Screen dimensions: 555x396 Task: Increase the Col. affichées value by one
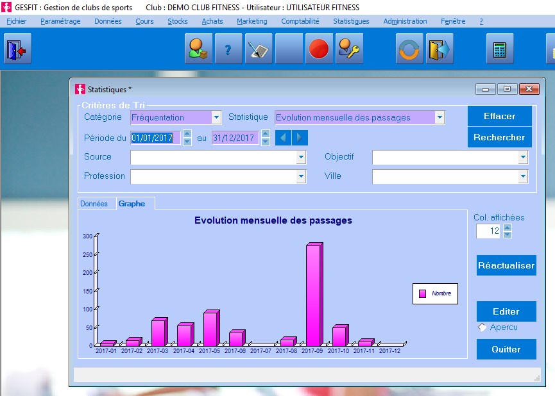coord(508,227)
